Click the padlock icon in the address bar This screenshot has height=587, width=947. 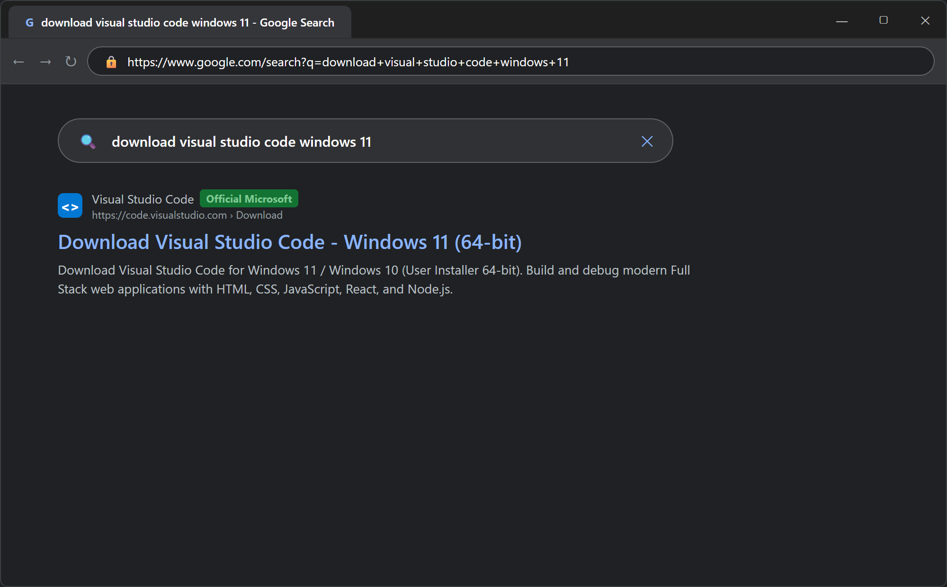click(111, 62)
